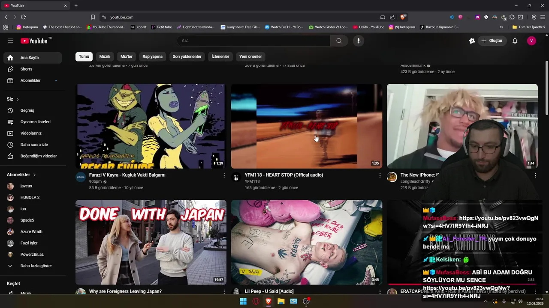
Task: Expand the Abonelikler section heading
Action: tap(21, 175)
